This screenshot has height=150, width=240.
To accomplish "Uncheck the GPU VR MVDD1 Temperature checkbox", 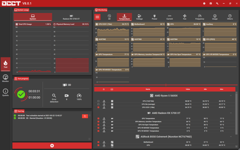I will (x=98, y=131).
